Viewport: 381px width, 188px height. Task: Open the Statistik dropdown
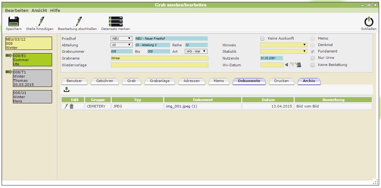284,52
